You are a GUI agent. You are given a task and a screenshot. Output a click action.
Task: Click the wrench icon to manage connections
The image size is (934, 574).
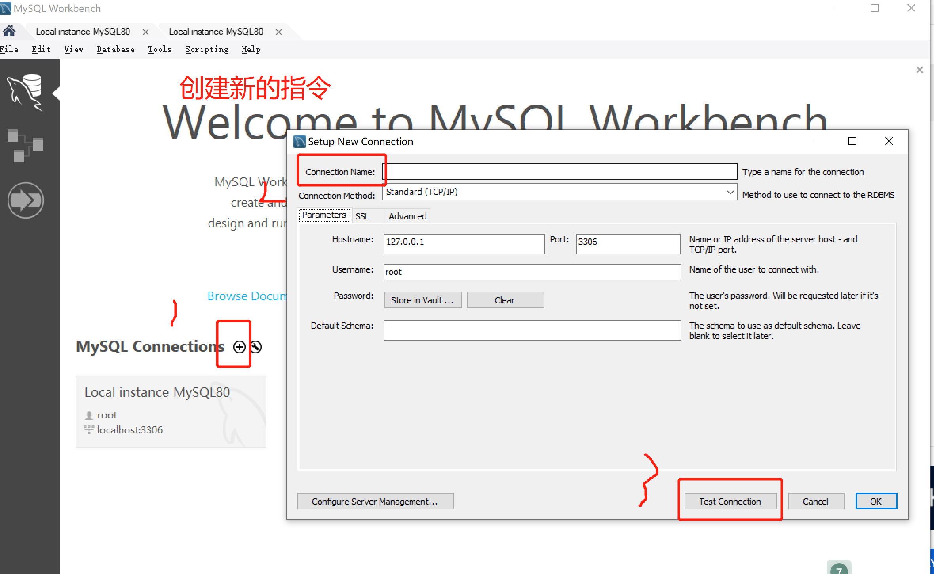click(x=257, y=347)
